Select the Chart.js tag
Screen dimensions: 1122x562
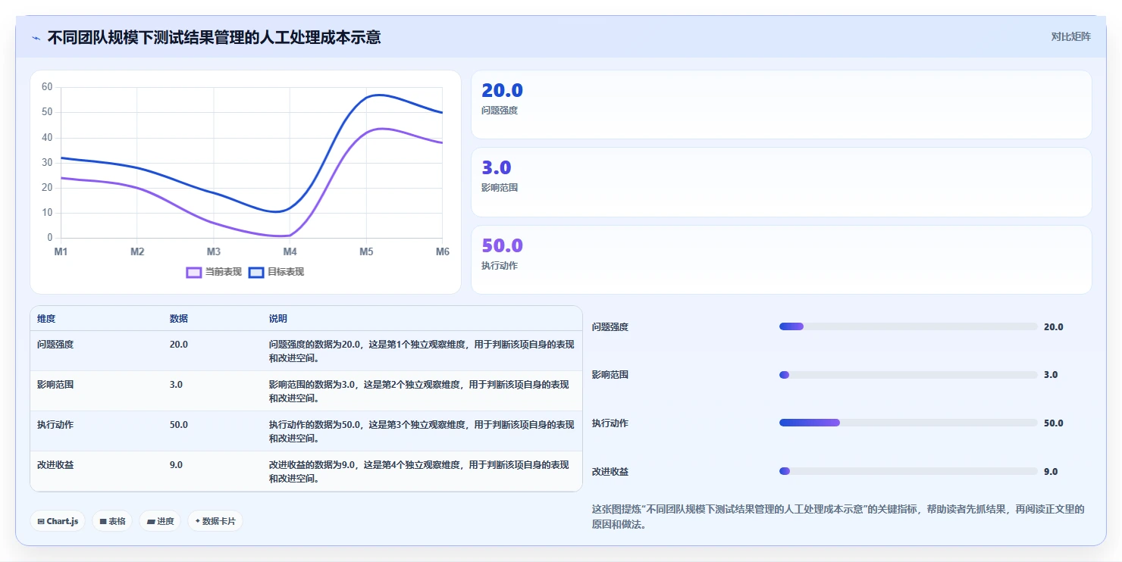[58, 521]
